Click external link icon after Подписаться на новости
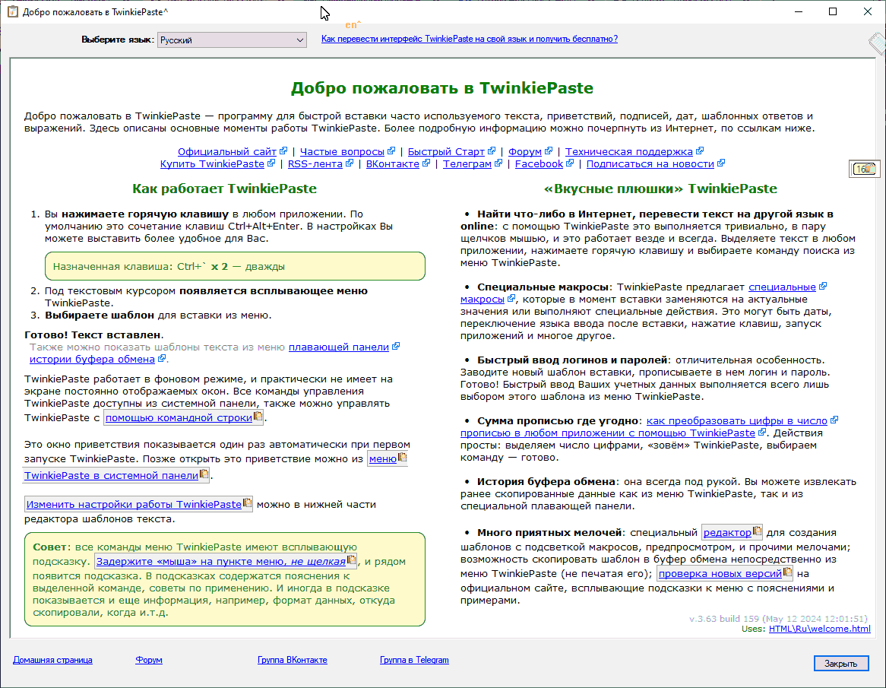886x688 pixels. pos(721,163)
